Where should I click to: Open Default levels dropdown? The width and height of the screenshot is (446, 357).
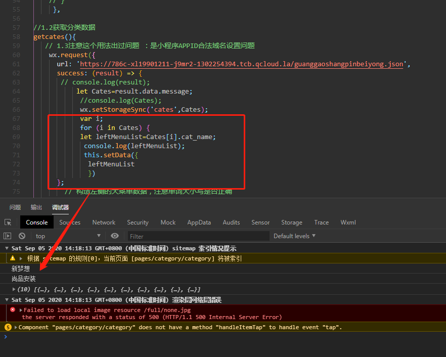pyautogui.click(x=294, y=236)
